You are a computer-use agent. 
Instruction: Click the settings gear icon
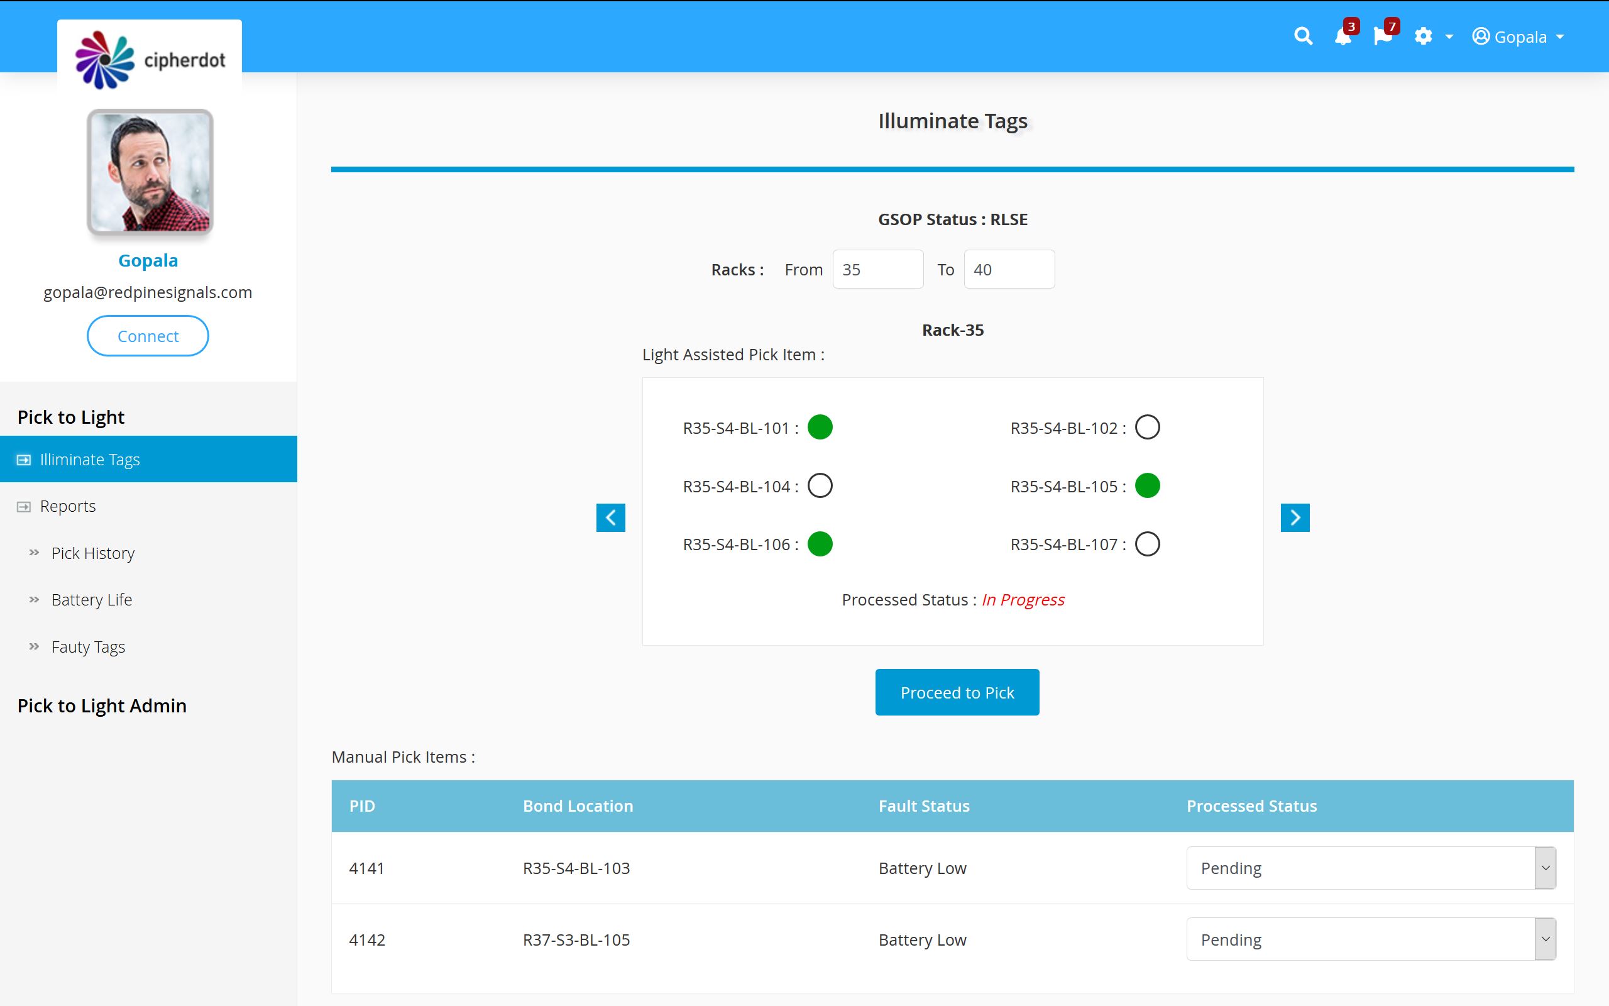coord(1423,36)
